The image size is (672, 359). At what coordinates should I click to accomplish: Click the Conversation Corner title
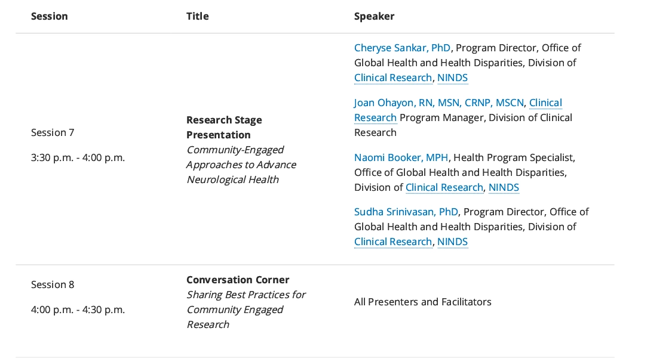click(238, 280)
